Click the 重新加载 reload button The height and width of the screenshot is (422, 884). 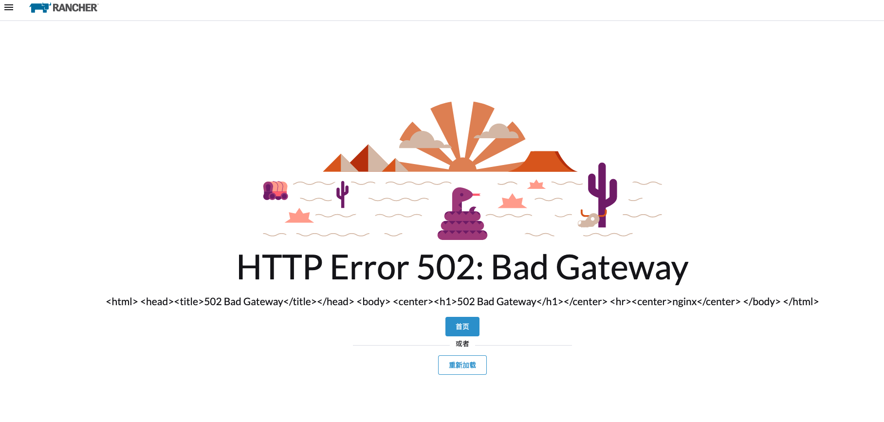click(x=462, y=365)
